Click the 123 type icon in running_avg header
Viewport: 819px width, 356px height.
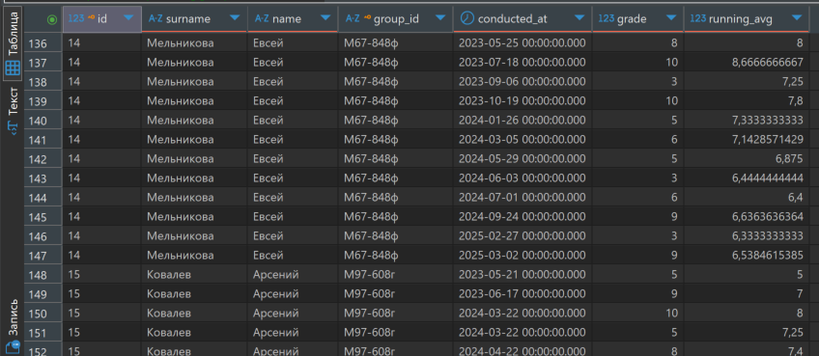698,18
